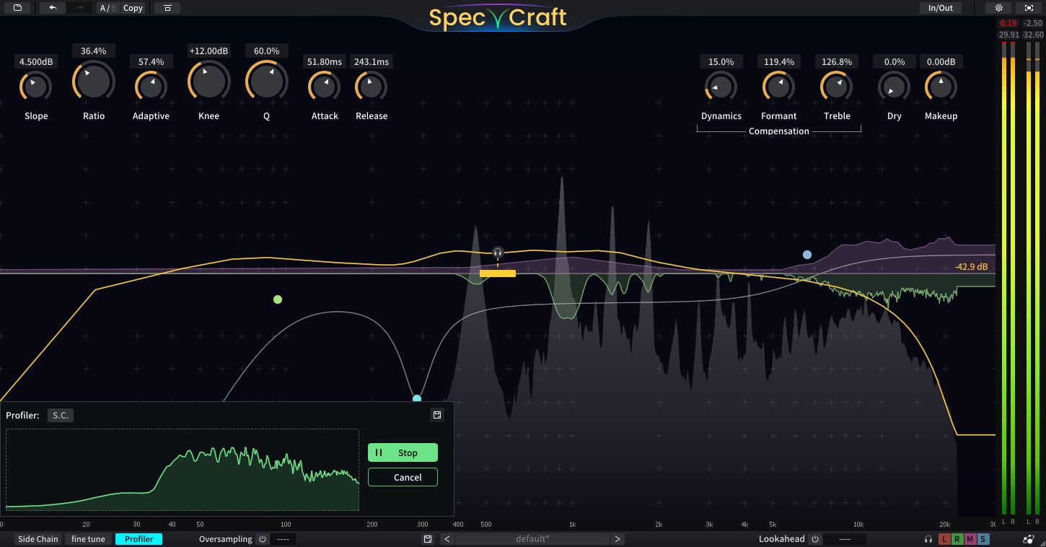The image size is (1046, 547).
Task: Open the default* preset name menu
Action: pos(532,539)
